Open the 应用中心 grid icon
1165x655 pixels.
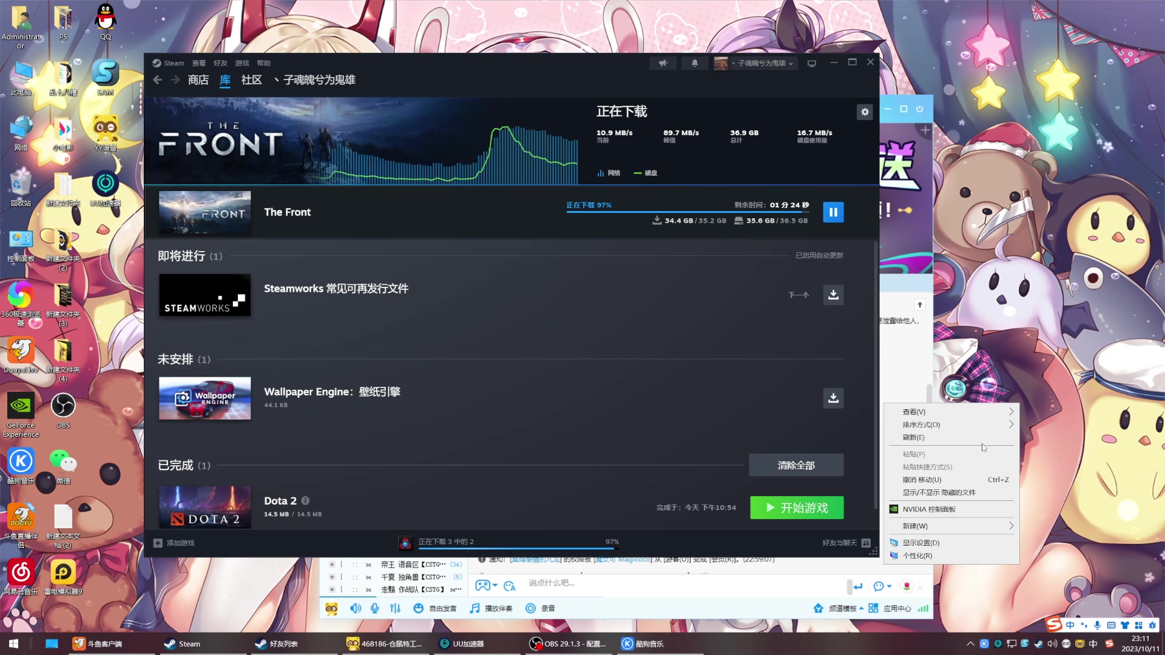click(873, 608)
